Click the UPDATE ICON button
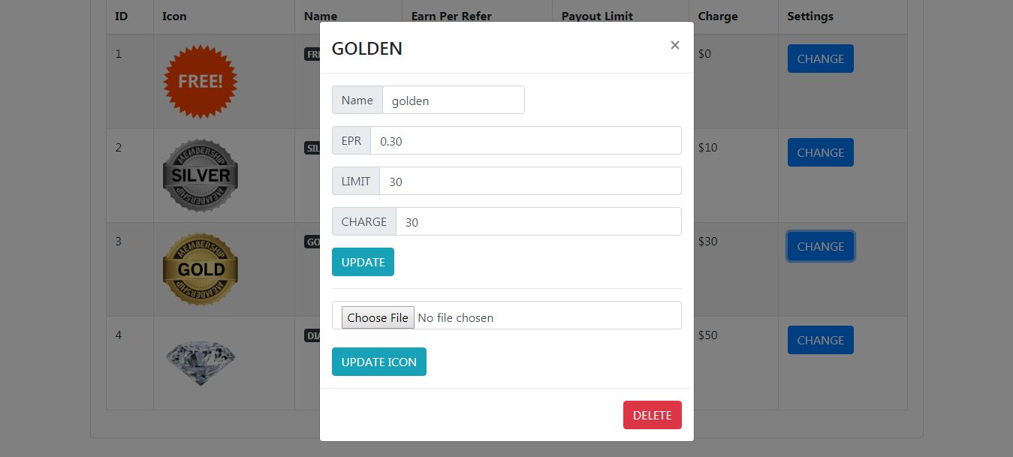The width and height of the screenshot is (1013, 457). tap(378, 362)
